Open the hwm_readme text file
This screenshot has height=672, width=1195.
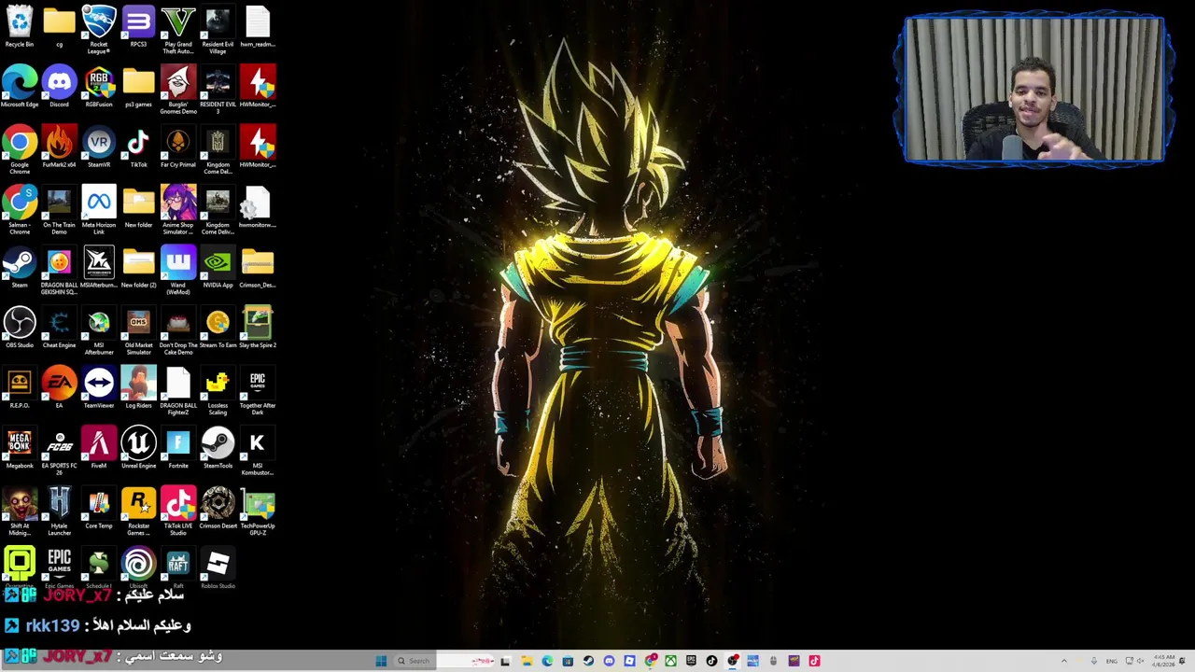point(258,27)
